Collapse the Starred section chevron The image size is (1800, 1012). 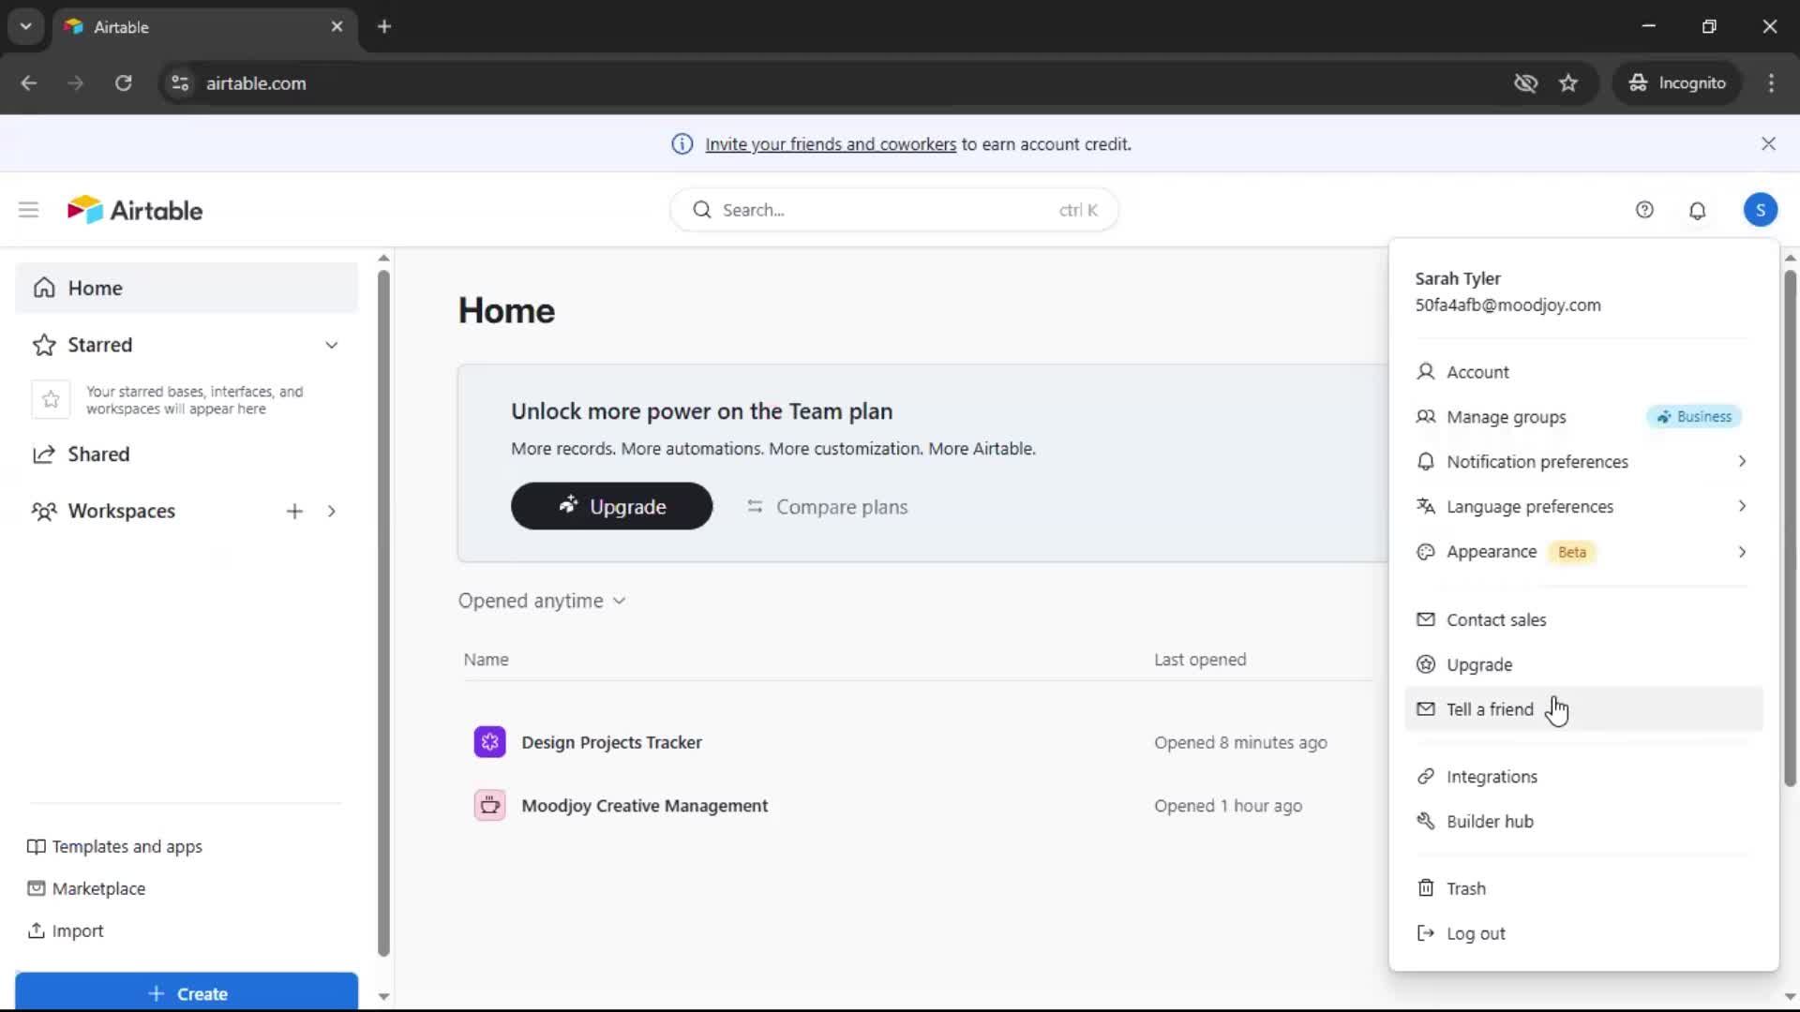click(332, 345)
